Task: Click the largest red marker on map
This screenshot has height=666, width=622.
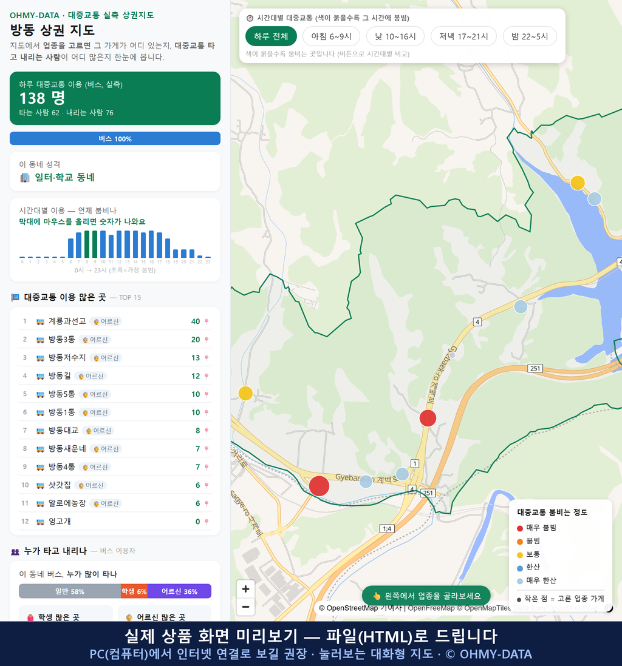Action: tap(319, 486)
